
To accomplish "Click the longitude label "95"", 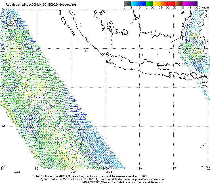I will coord(36,168).
